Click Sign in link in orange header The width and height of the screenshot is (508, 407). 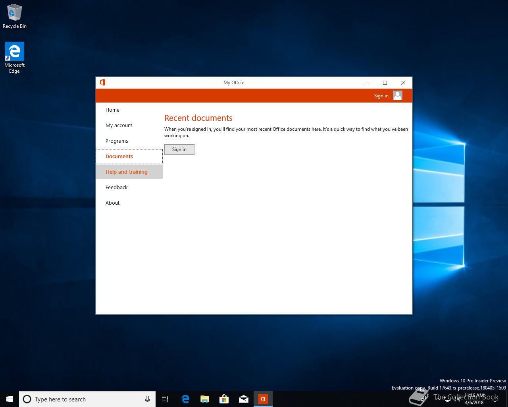[381, 96]
